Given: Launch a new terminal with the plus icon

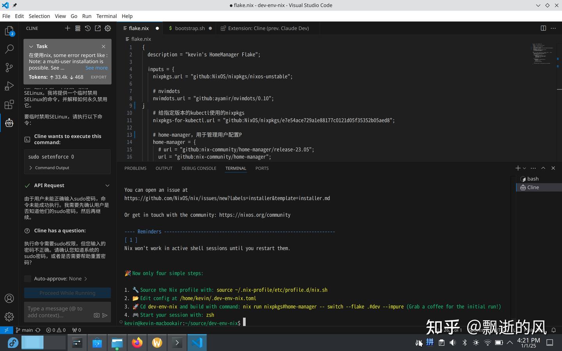Looking at the screenshot, I should (x=518, y=168).
